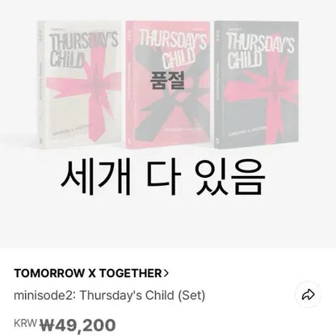
Task: Tap the share arrow icon
Action: [x=308, y=295]
